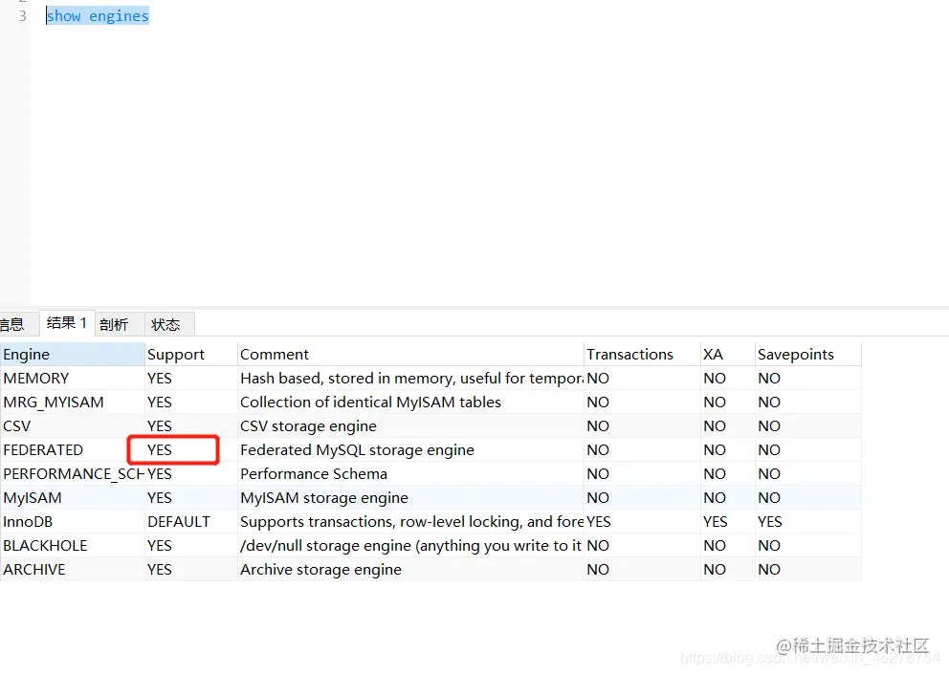Click the 'Hash based, stored in memory' comment

pyautogui.click(x=411, y=378)
